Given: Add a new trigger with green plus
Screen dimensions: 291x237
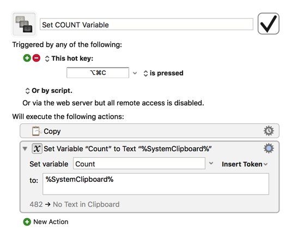Looking at the screenshot, I should [x=27, y=58].
